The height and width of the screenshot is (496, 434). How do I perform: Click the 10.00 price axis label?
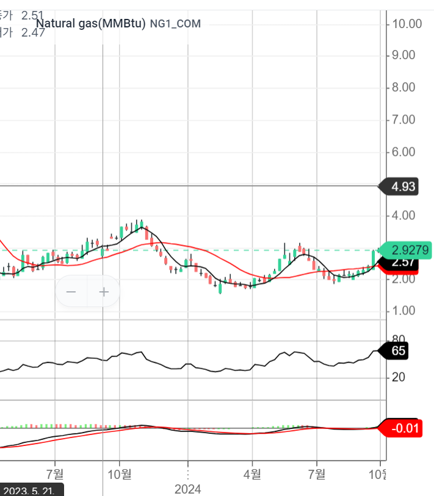pos(407,24)
